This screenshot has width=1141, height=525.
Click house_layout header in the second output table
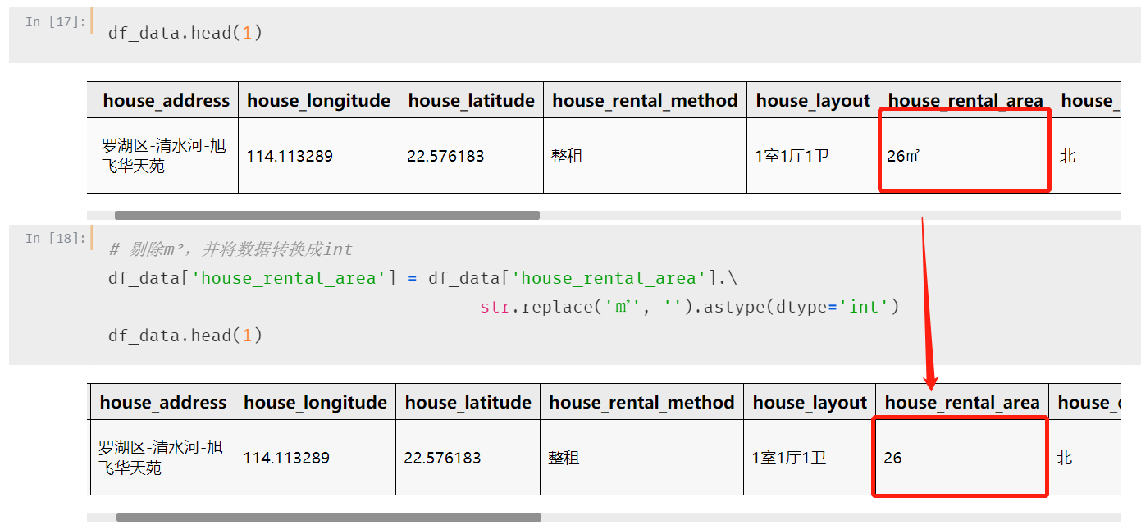(810, 403)
